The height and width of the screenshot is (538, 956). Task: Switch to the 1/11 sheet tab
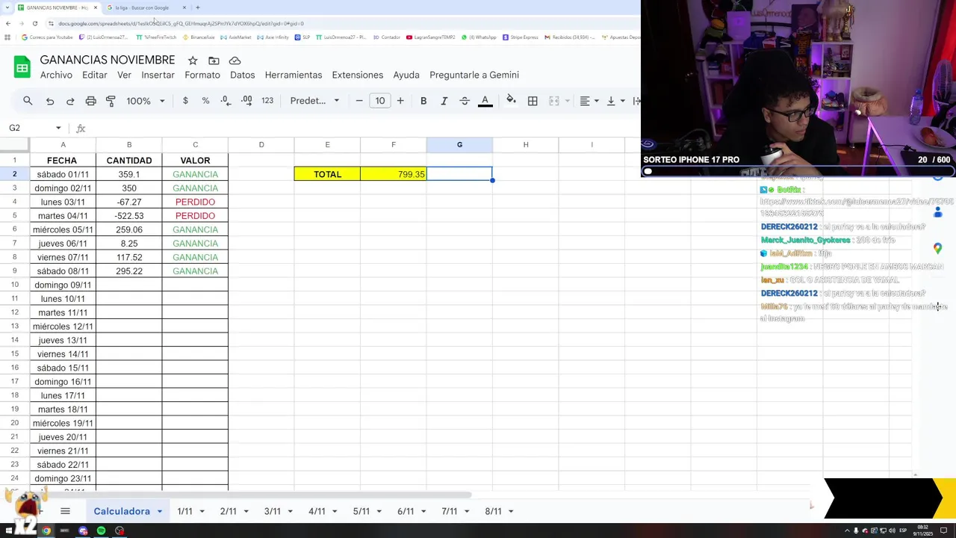coord(184,511)
